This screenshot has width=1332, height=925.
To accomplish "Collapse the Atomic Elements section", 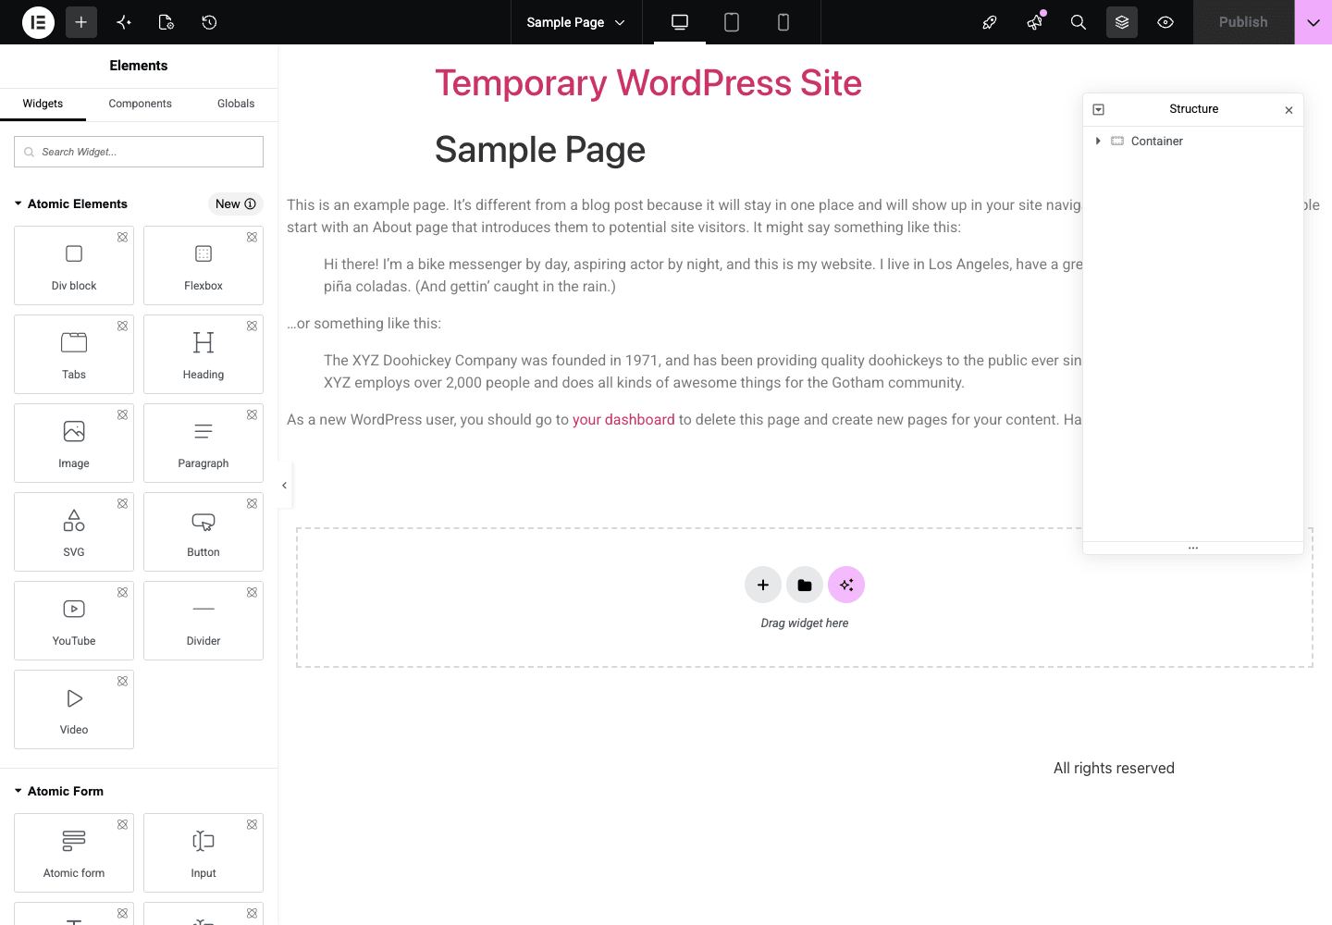I will (x=71, y=203).
